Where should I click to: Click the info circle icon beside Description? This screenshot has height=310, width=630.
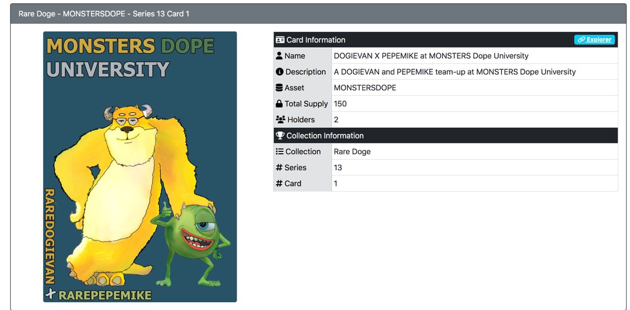(280, 72)
